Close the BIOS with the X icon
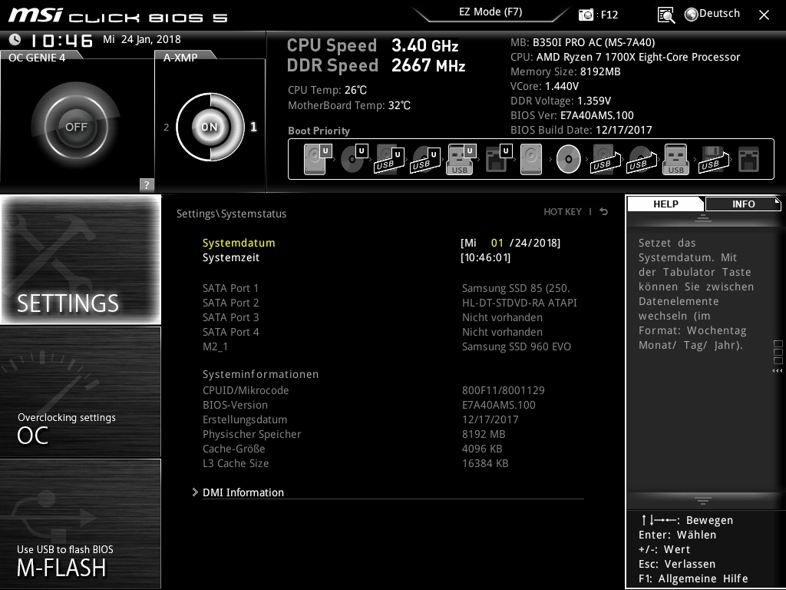 (764, 15)
